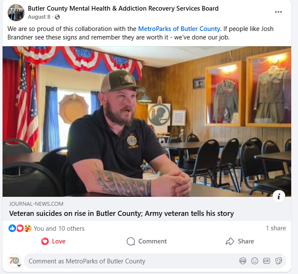
Task: View who reacted: You and 10 others
Action: (59, 229)
